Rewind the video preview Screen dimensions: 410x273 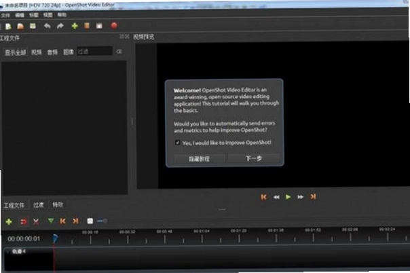click(276, 197)
